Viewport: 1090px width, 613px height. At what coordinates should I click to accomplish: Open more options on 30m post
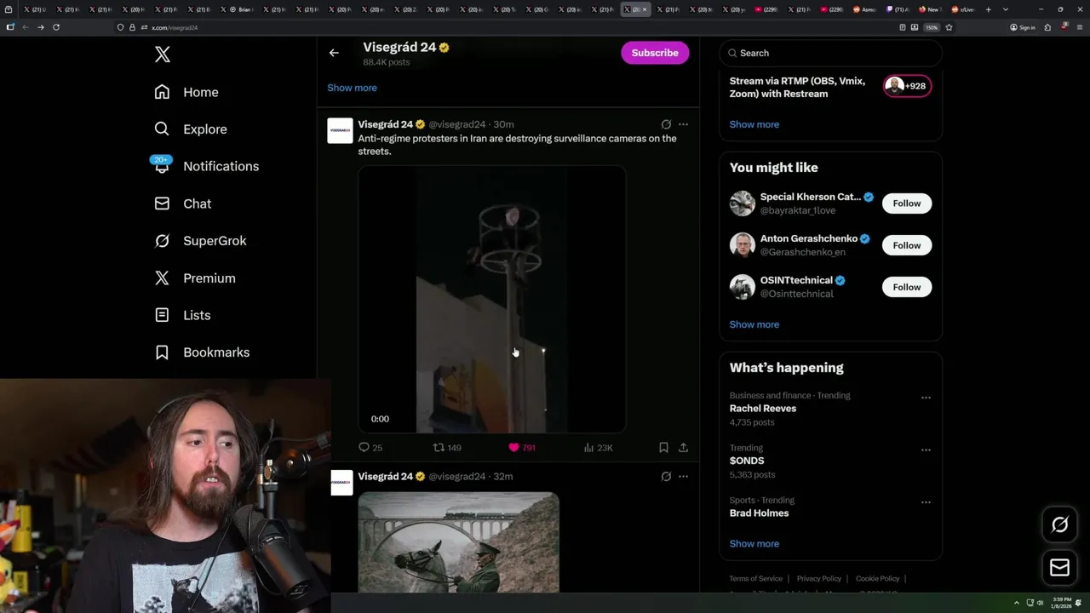point(683,124)
